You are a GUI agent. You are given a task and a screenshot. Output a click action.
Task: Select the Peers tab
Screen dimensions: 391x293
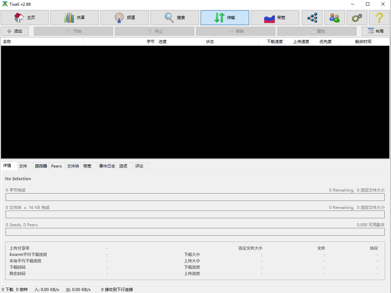point(56,166)
